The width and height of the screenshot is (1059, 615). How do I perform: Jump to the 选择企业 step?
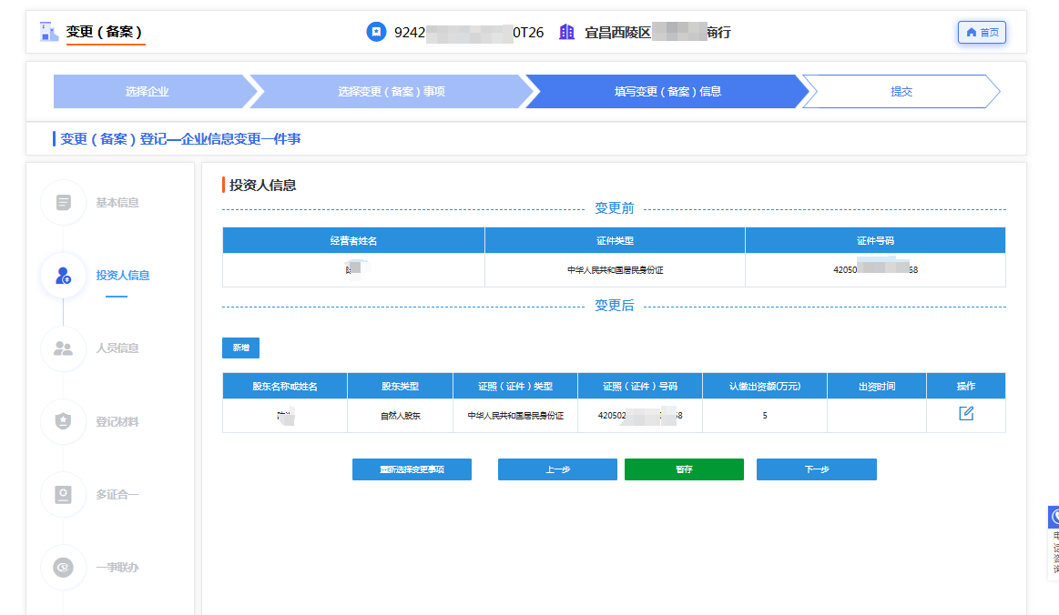tap(147, 92)
